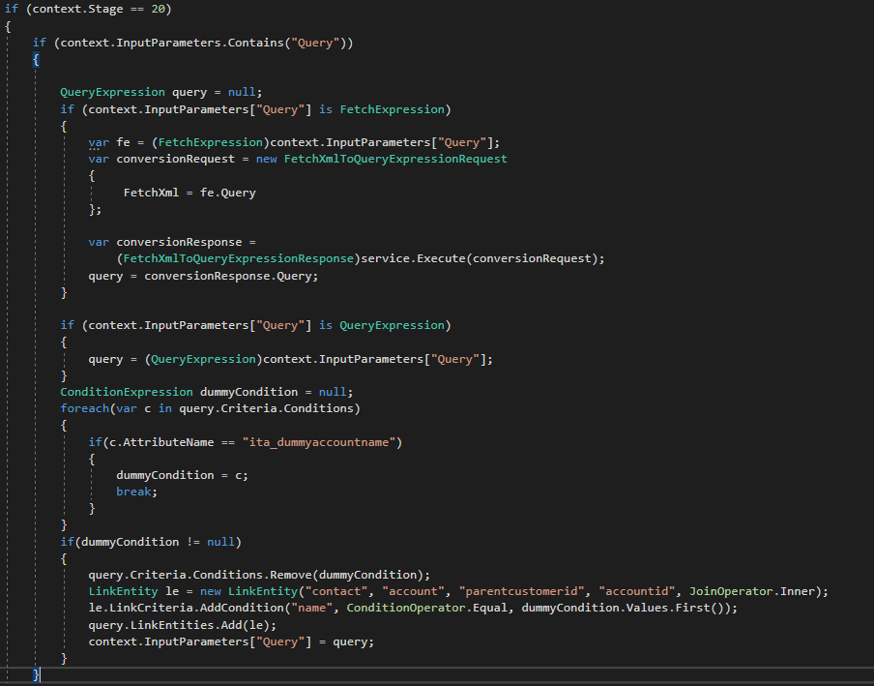Screen dimensions: 874x686
Task: Click 'ConditionExpression dummyCondition = null;' line
Action: tap(207, 392)
